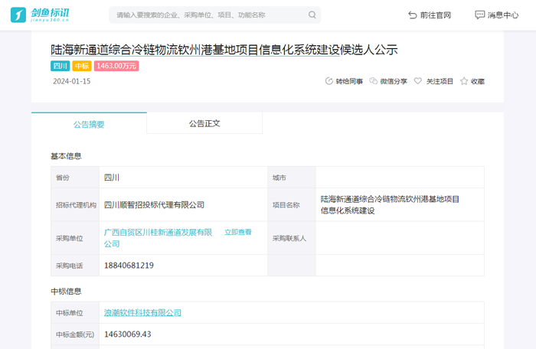Click the 项目名称 label cell
536x349 pixels.
(x=292, y=205)
